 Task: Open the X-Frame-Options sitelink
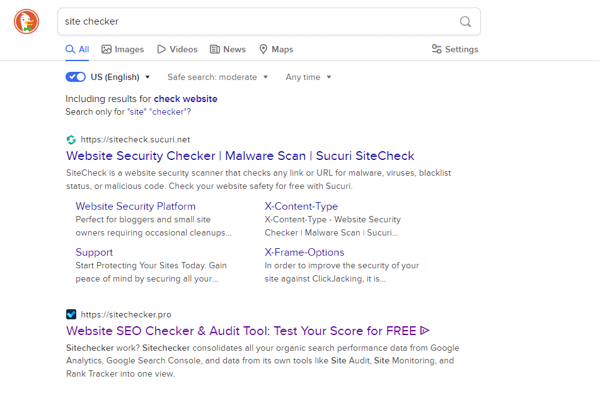(304, 253)
